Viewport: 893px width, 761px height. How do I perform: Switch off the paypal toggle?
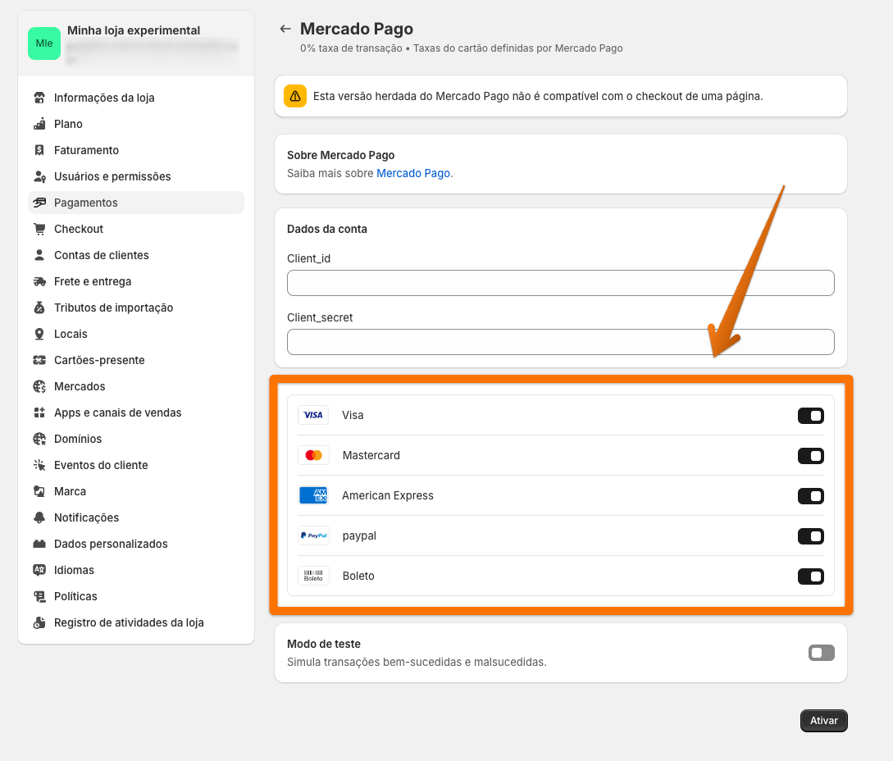click(810, 536)
